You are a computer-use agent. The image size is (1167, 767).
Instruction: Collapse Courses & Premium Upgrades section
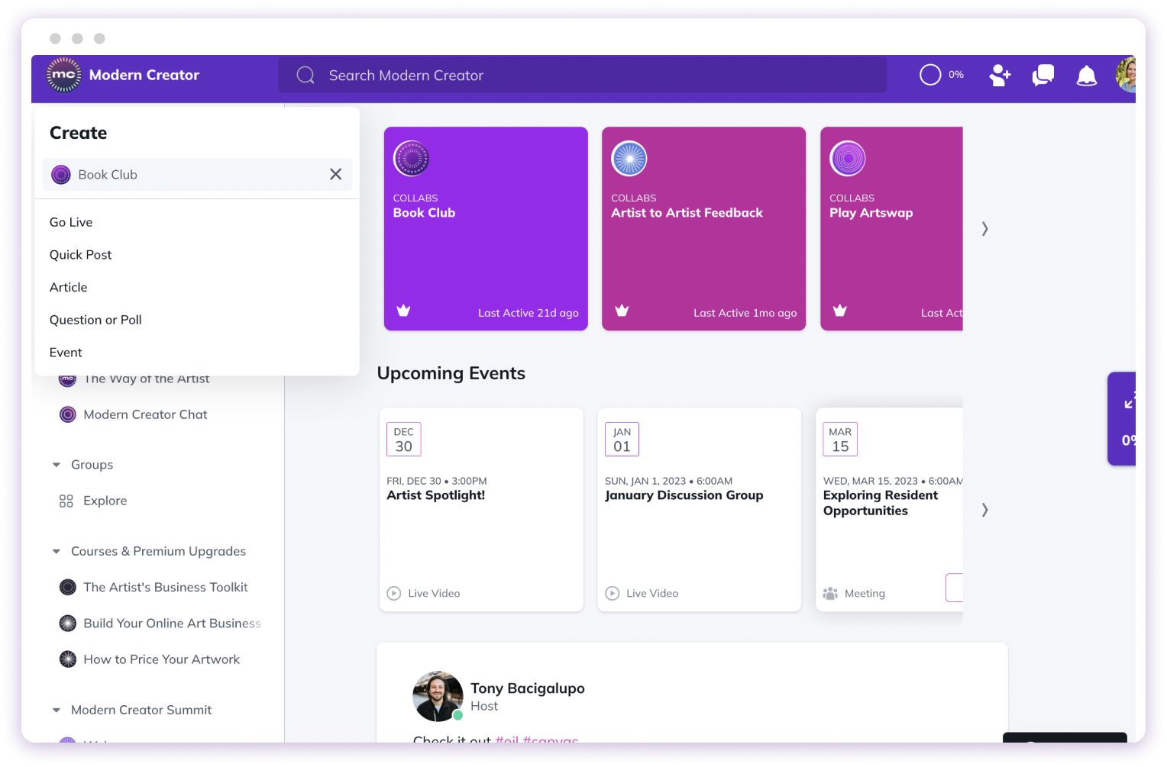(56, 551)
